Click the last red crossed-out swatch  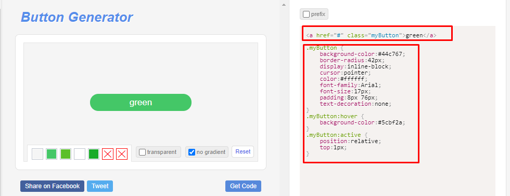[122, 154]
